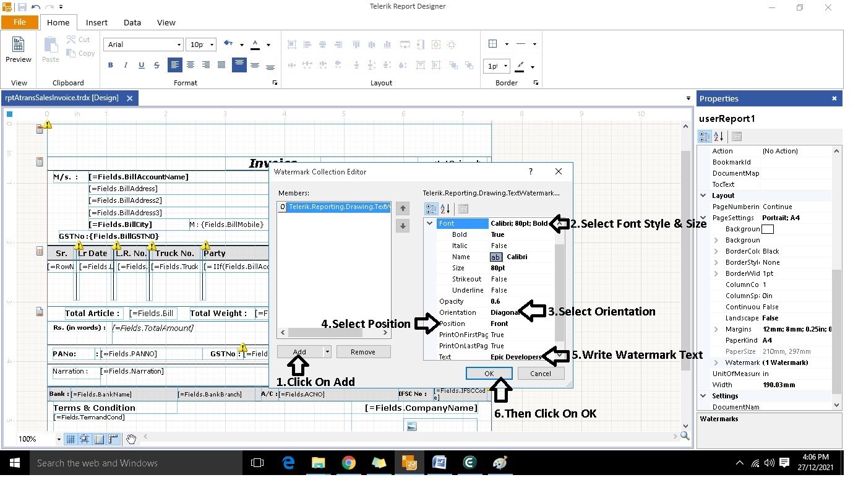
Task: Switch to the Data ribbon tab
Action: [132, 22]
